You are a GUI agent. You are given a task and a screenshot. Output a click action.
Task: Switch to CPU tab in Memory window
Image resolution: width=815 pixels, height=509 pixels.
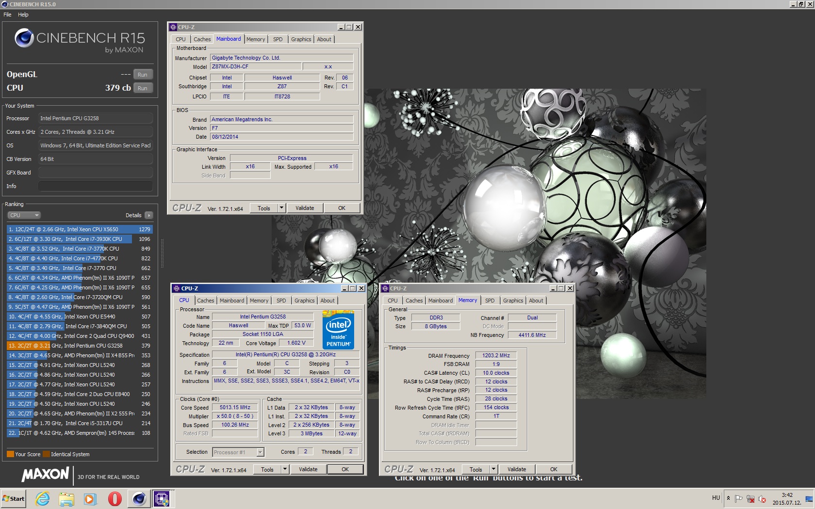[393, 301]
